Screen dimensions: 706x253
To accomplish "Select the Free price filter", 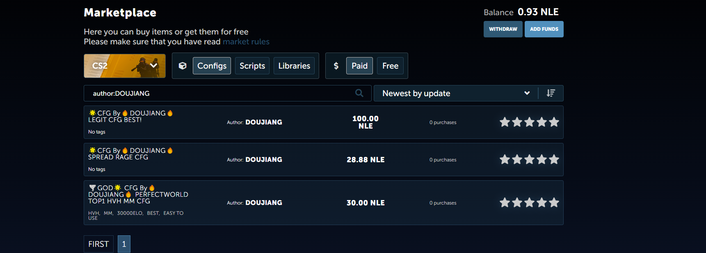I will 390,66.
